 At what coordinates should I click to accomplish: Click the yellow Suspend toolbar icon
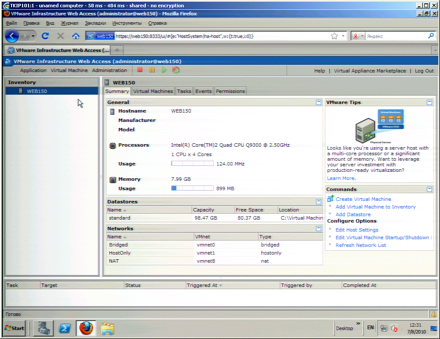coord(152,70)
